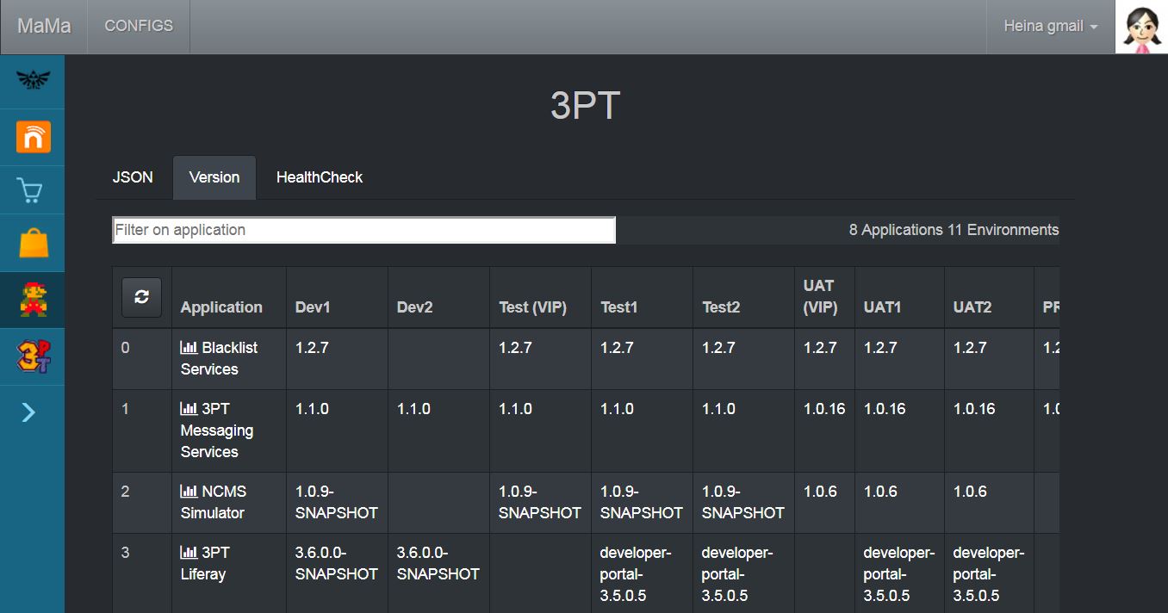Click the shopping cart sidebar icon

pos(32,189)
